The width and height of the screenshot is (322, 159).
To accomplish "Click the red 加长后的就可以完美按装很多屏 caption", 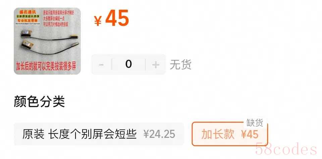I will (46, 66).
